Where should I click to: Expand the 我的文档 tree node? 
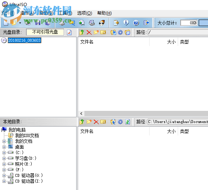point(4,141)
